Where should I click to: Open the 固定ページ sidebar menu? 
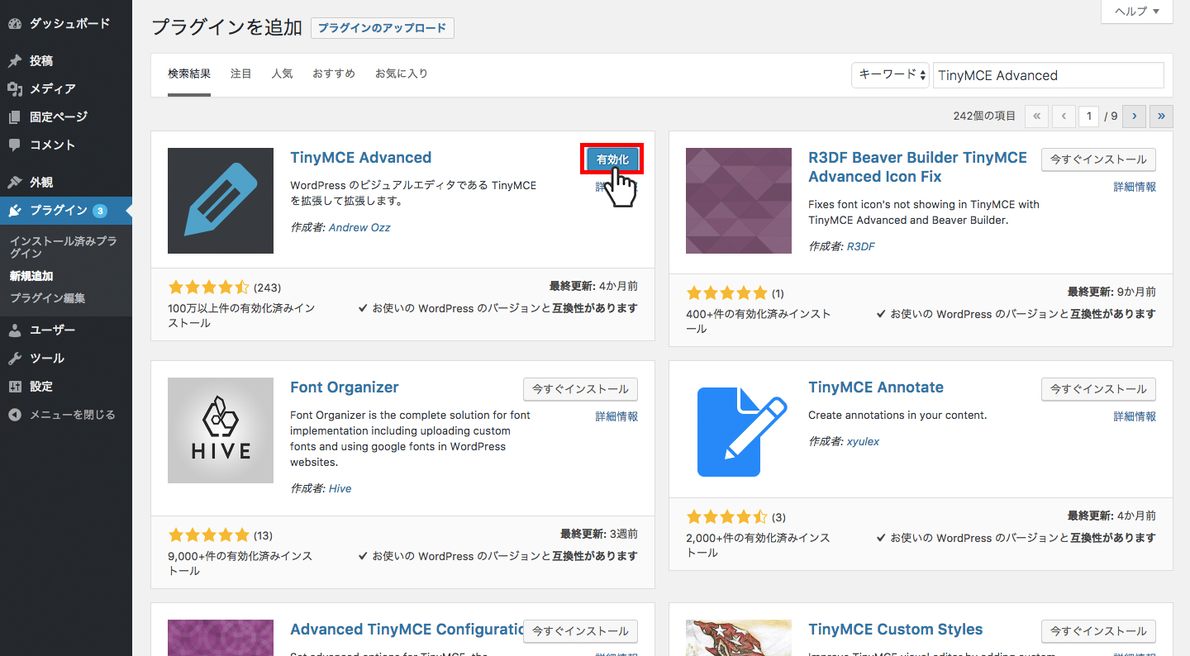pyautogui.click(x=66, y=117)
